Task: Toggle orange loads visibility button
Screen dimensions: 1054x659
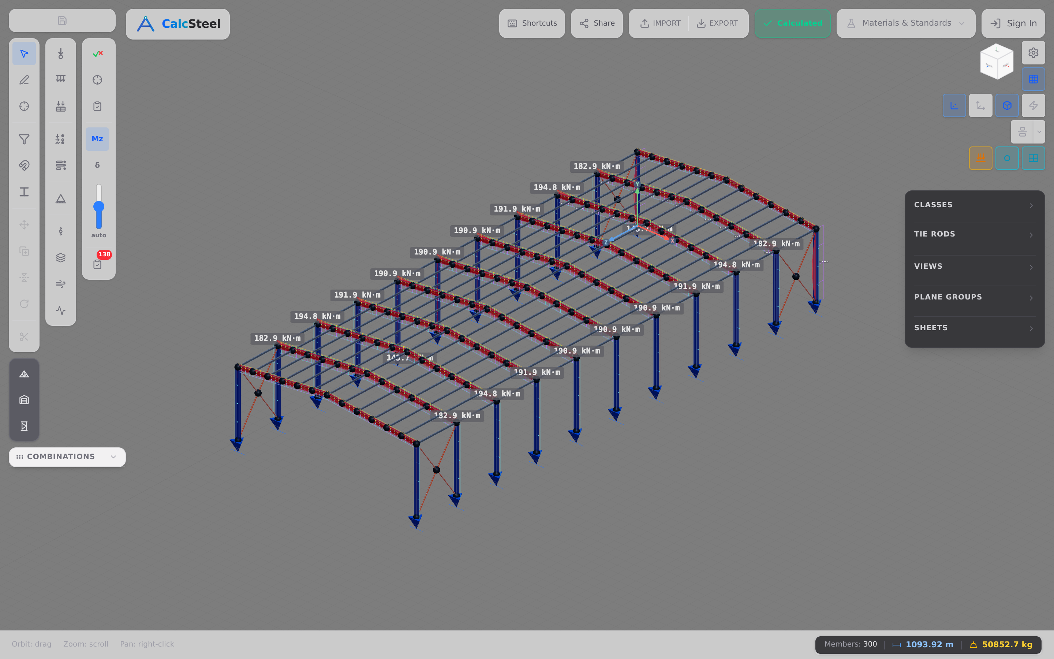Action: click(980, 158)
